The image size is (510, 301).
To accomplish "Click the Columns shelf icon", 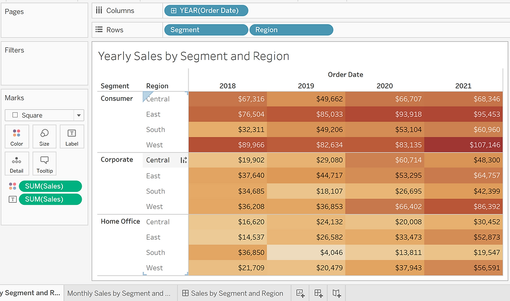I will (99, 10).
